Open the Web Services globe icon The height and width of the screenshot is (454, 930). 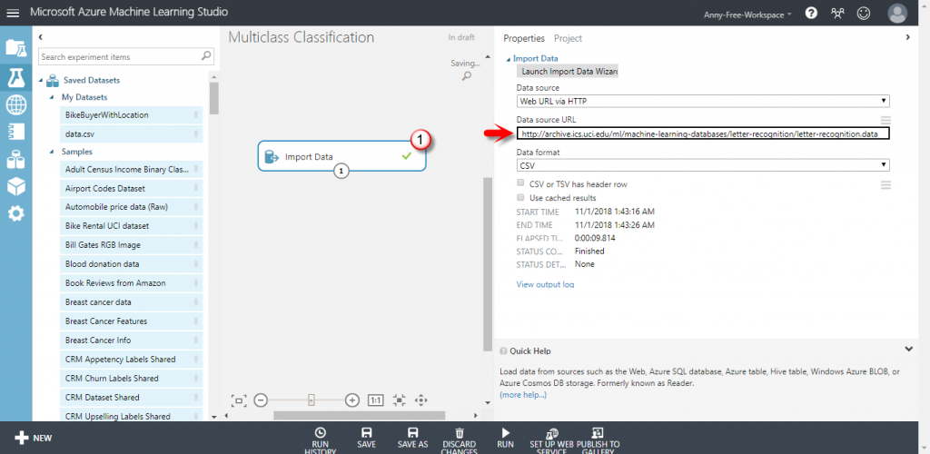16,105
